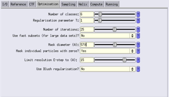Image resolution: width=169 pixels, height=97 pixels.
Task: Show help for Use fast subsets option
Action: pyautogui.click(x=138, y=36)
